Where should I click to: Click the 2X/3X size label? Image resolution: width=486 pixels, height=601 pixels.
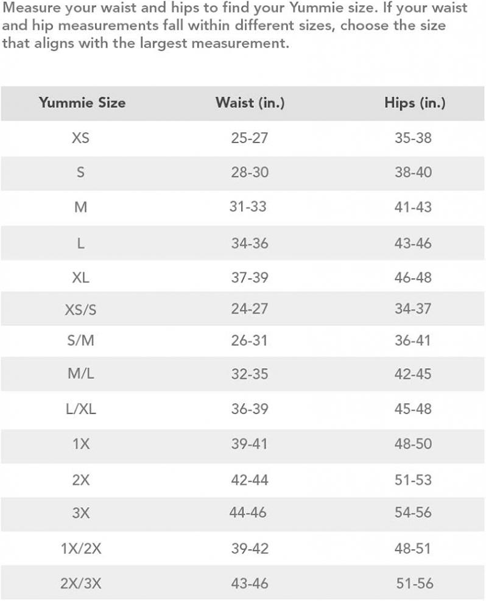[81, 583]
